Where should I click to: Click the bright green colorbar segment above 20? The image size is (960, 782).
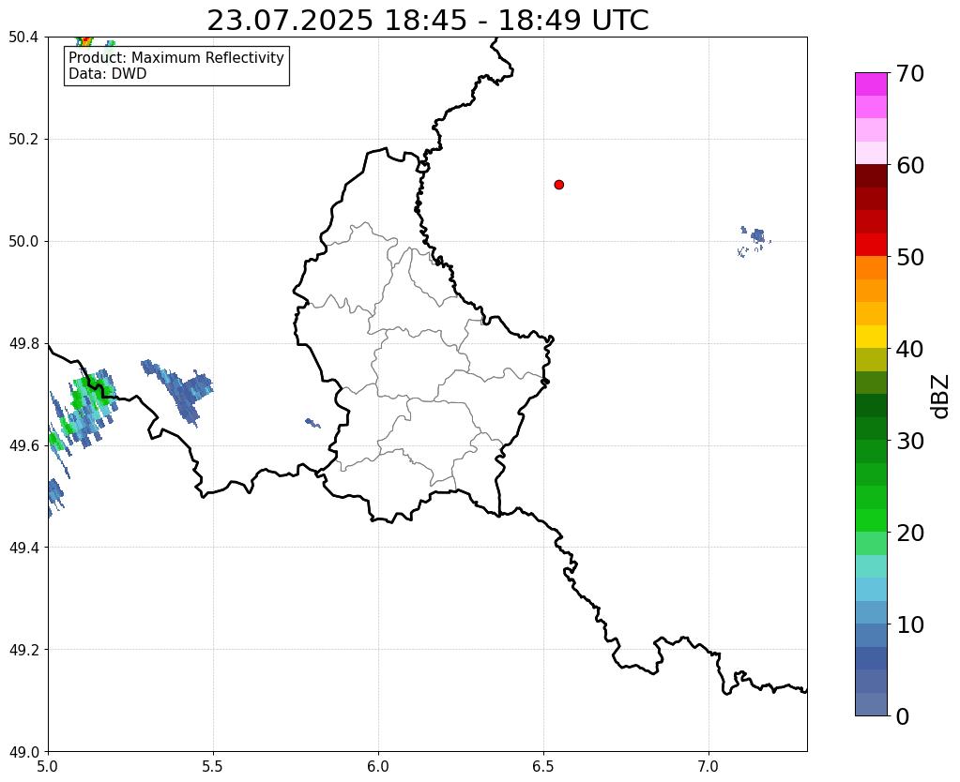(x=871, y=520)
